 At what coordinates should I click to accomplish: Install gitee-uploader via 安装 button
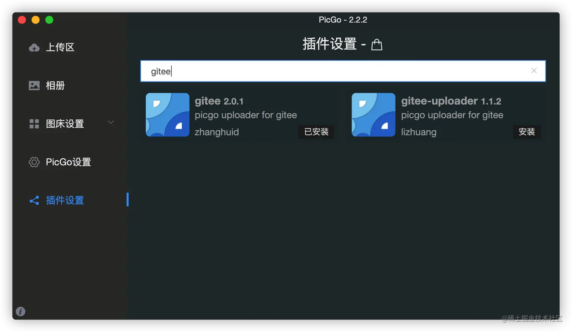[527, 132]
